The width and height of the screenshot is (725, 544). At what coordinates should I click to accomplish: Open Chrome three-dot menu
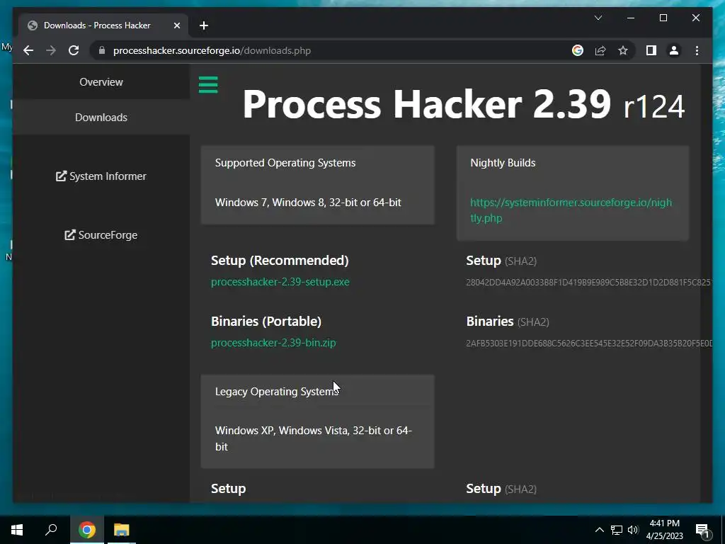697,50
